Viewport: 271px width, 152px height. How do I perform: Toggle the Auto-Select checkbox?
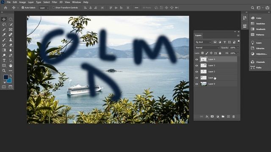22,8
